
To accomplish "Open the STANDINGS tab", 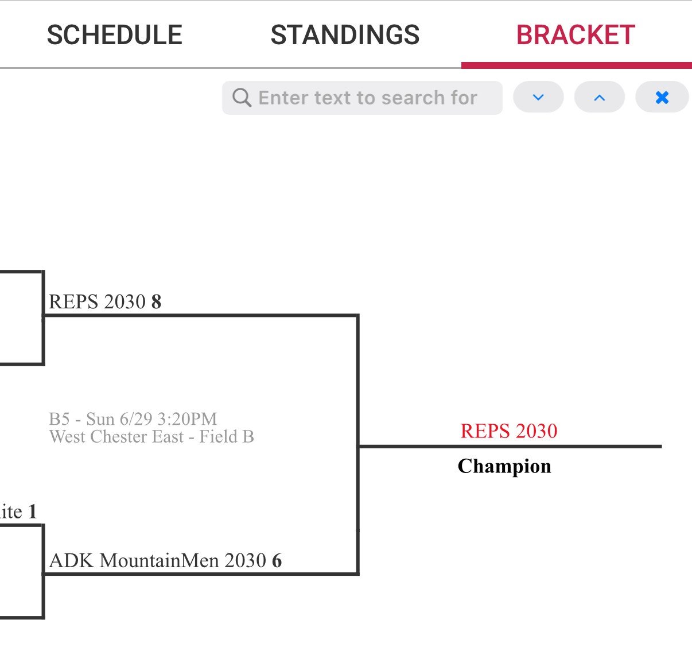I will [x=345, y=35].
